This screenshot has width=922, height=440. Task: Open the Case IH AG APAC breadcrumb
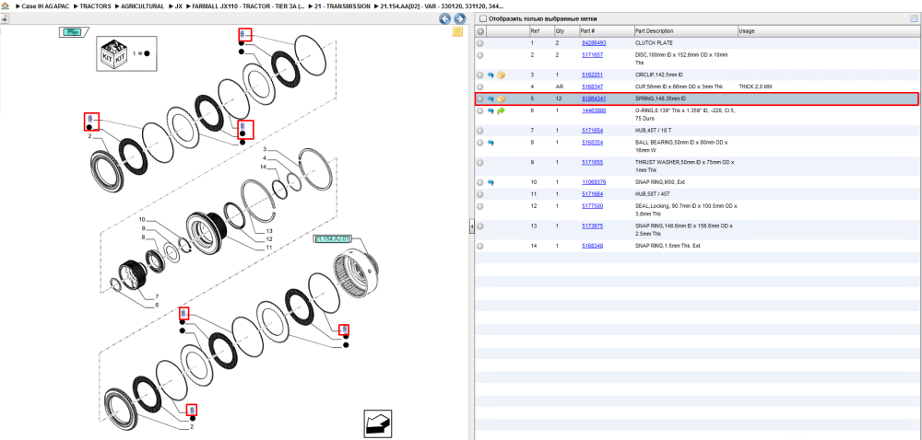point(45,6)
